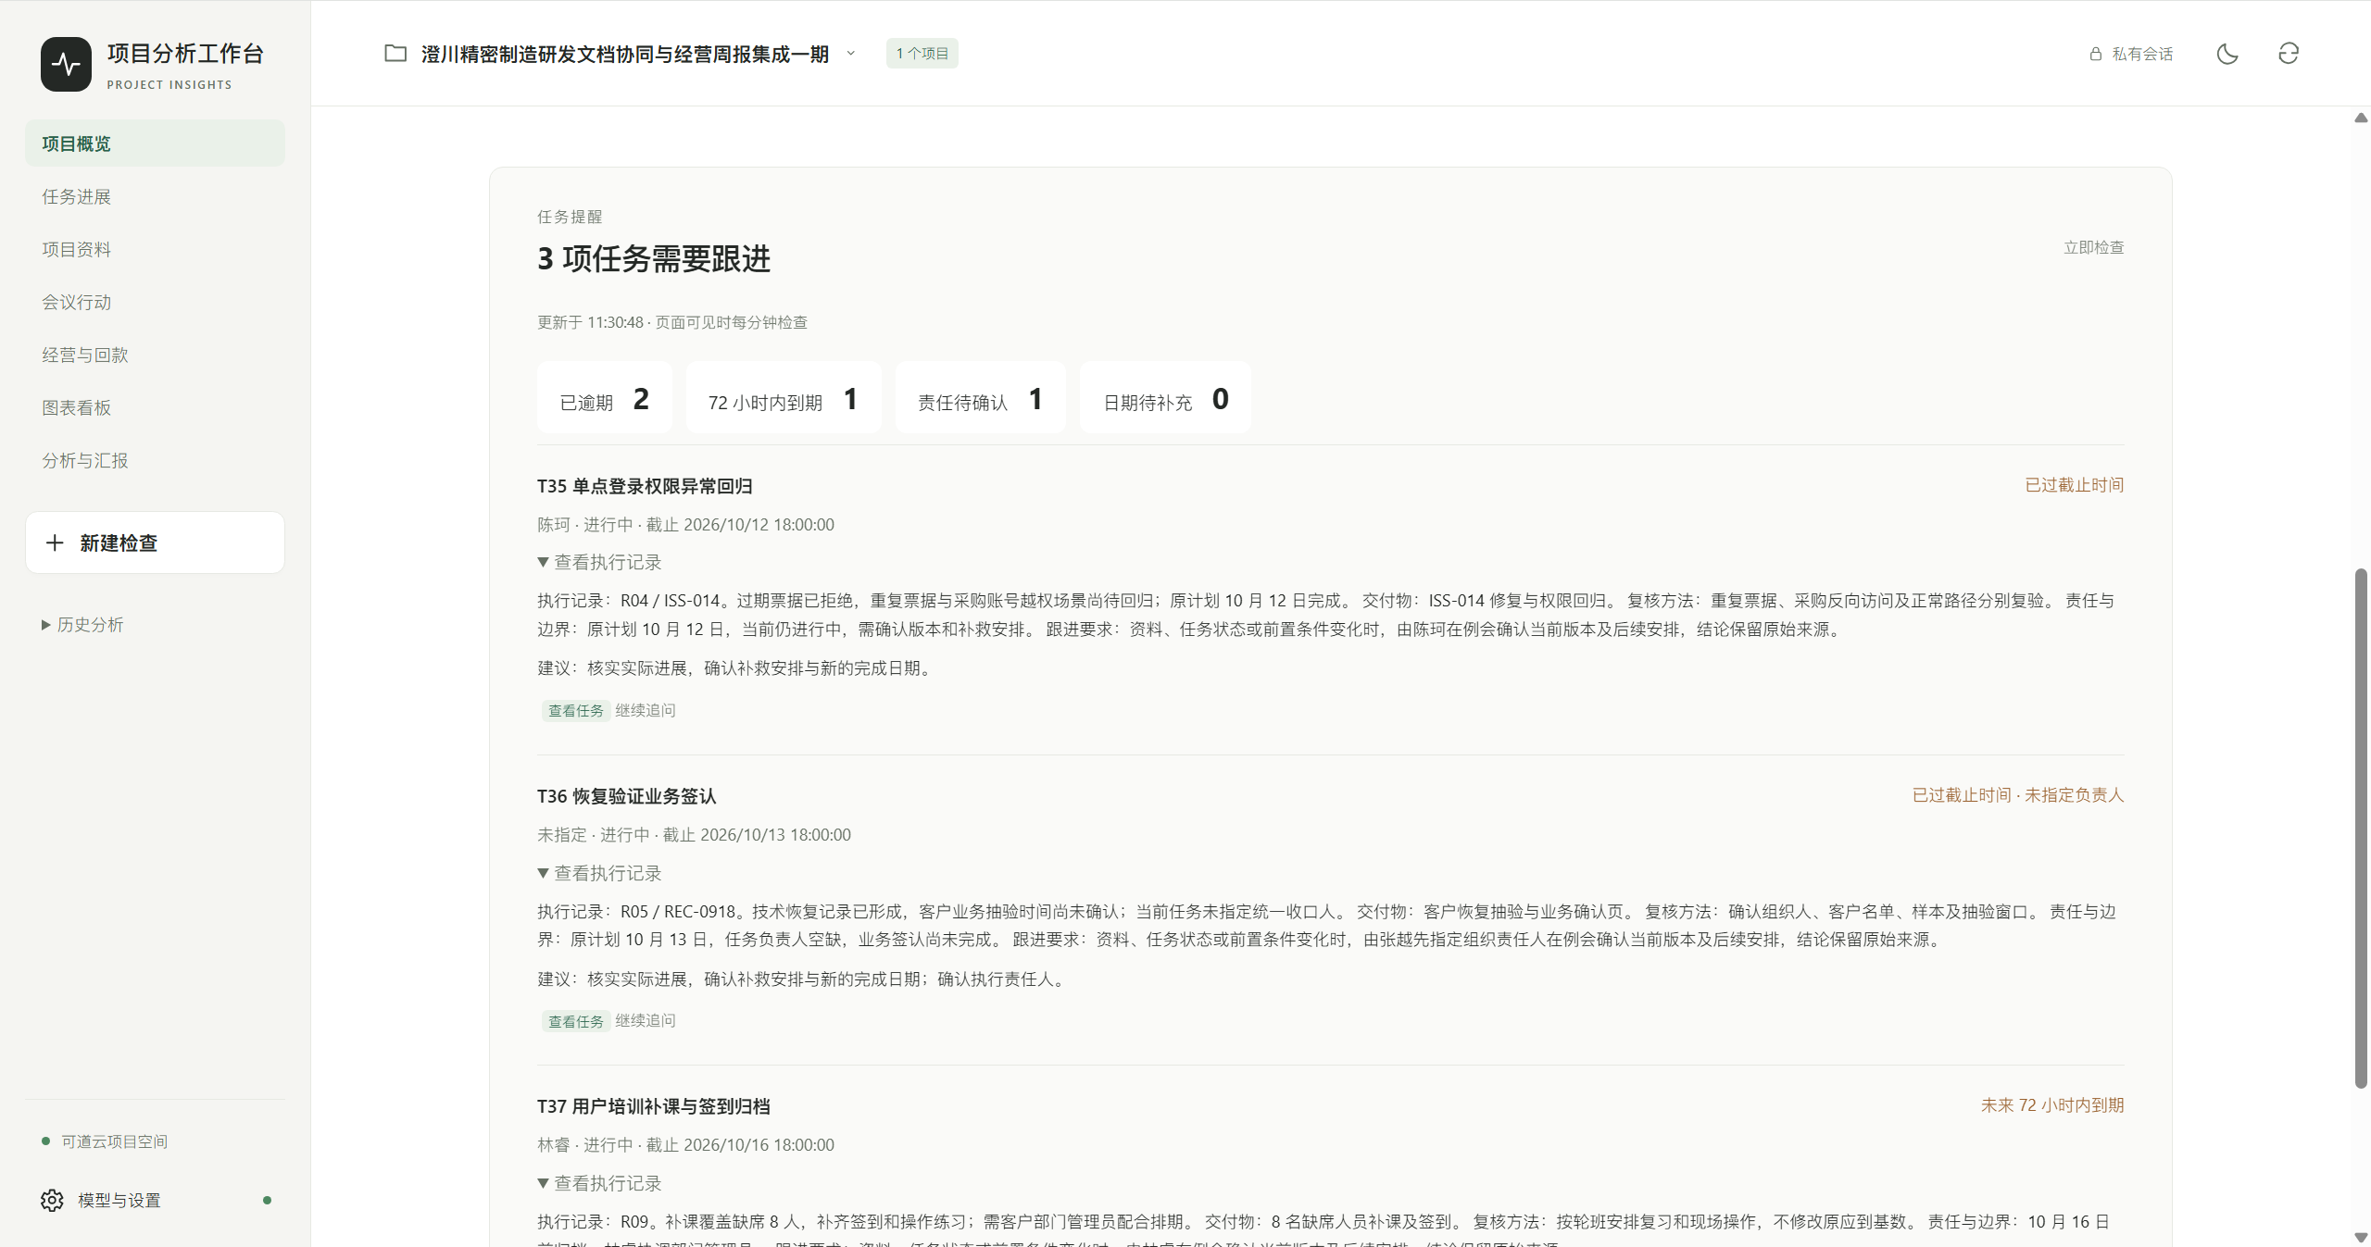This screenshot has height=1247, width=2371.
Task: Click 继续追问 for T36
Action: point(646,1020)
